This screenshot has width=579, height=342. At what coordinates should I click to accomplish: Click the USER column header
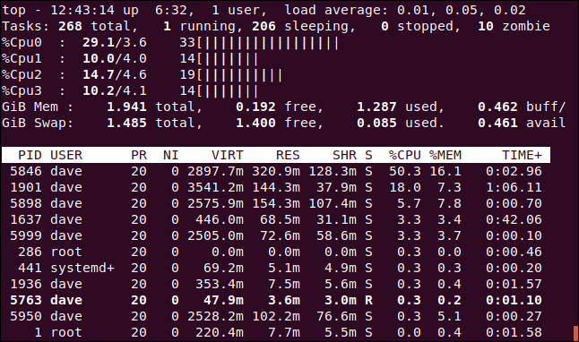tap(66, 155)
